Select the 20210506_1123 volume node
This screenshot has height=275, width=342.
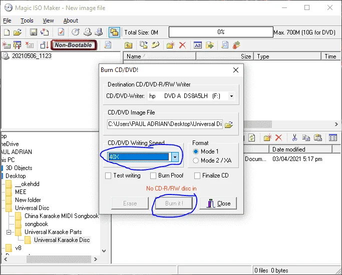coord(32,56)
